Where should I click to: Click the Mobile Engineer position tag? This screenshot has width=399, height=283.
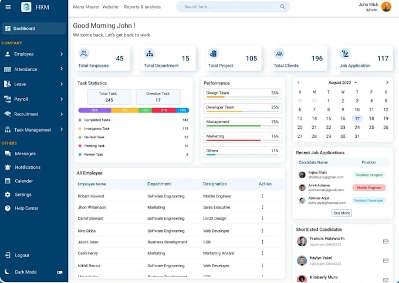(x=369, y=187)
